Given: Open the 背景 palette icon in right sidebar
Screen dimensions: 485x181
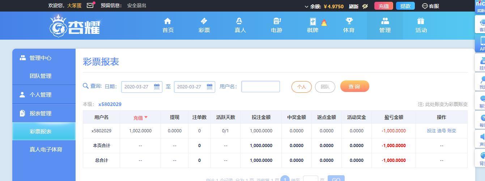Looking at the screenshot, I should (x=482, y=155).
